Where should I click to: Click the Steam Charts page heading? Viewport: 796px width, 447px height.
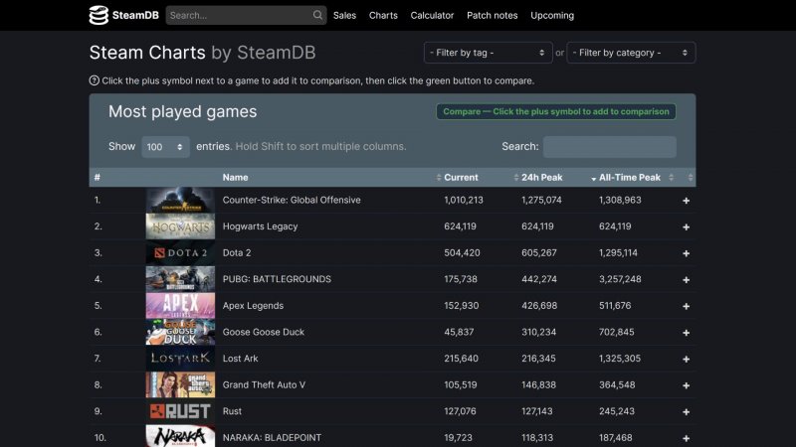[203, 53]
